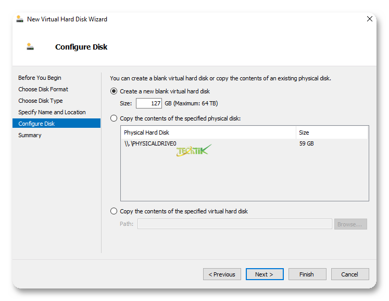The image size is (389, 301).
Task: Jump to the Choose Disk Type step
Action: (41, 101)
